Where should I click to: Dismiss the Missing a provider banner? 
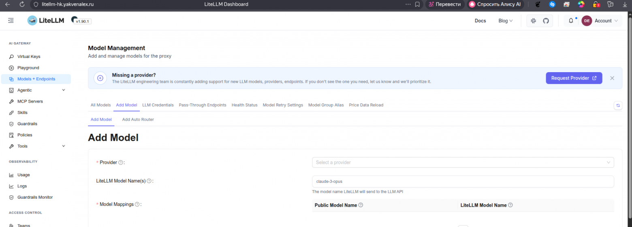coord(612,78)
